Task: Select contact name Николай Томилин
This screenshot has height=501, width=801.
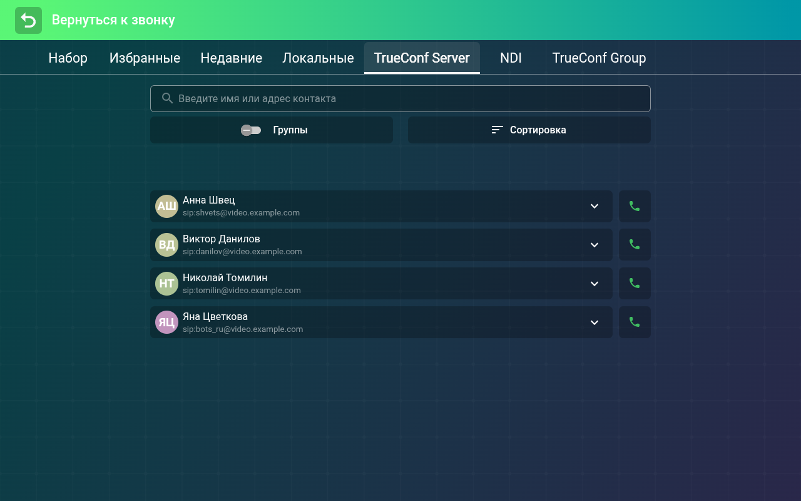Action: point(225,278)
